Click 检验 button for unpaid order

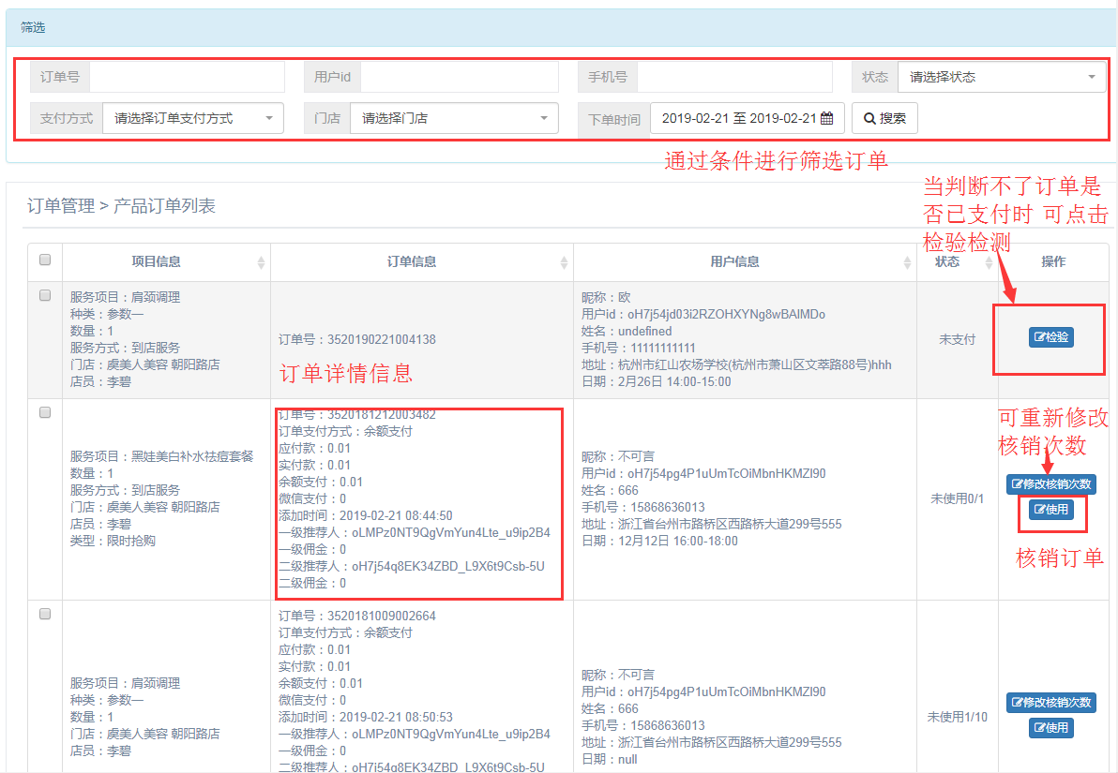[x=1050, y=337]
